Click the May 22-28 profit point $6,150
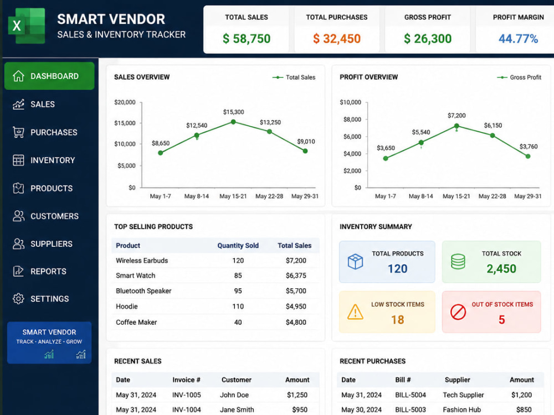The height and width of the screenshot is (415, 554). (493, 136)
